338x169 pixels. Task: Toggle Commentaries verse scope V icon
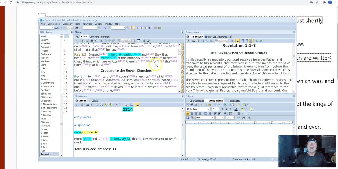pyautogui.click(x=251, y=41)
